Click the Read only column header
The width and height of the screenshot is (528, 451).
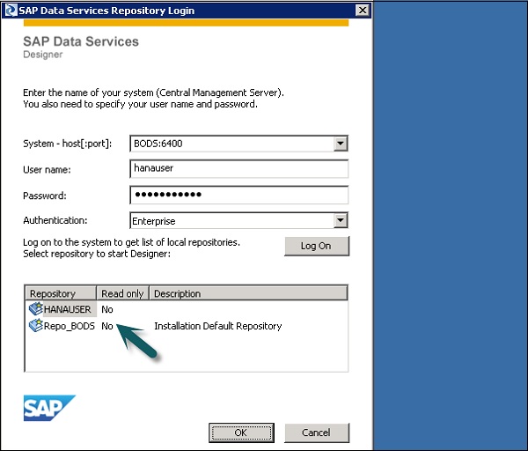click(x=123, y=293)
